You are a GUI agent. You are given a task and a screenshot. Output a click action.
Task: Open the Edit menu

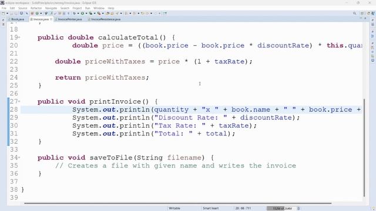[12, 8]
